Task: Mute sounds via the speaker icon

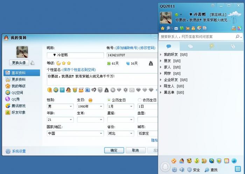Action: point(182,170)
